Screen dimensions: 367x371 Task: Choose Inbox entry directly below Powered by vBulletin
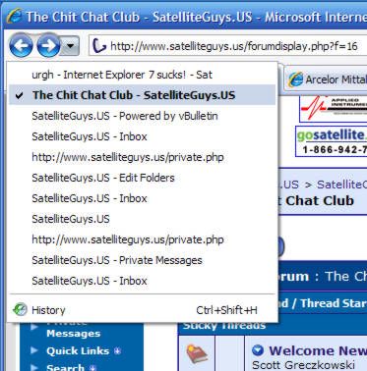coord(142,136)
